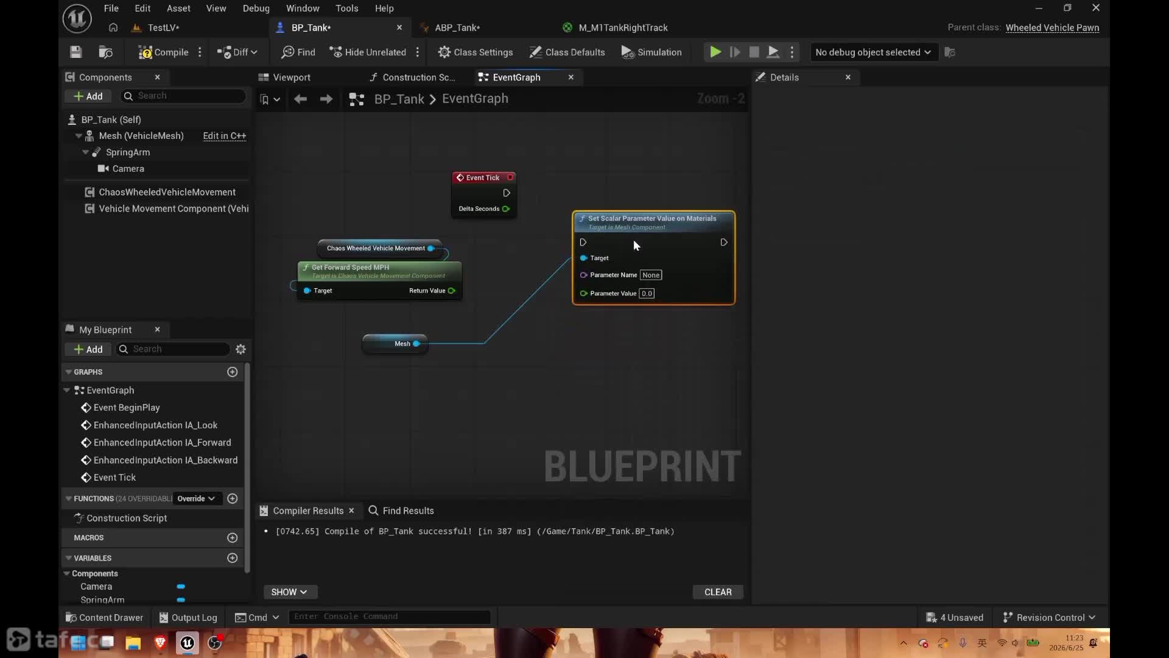Open the Viewport tab
This screenshot has height=658, width=1169.
[x=291, y=77]
